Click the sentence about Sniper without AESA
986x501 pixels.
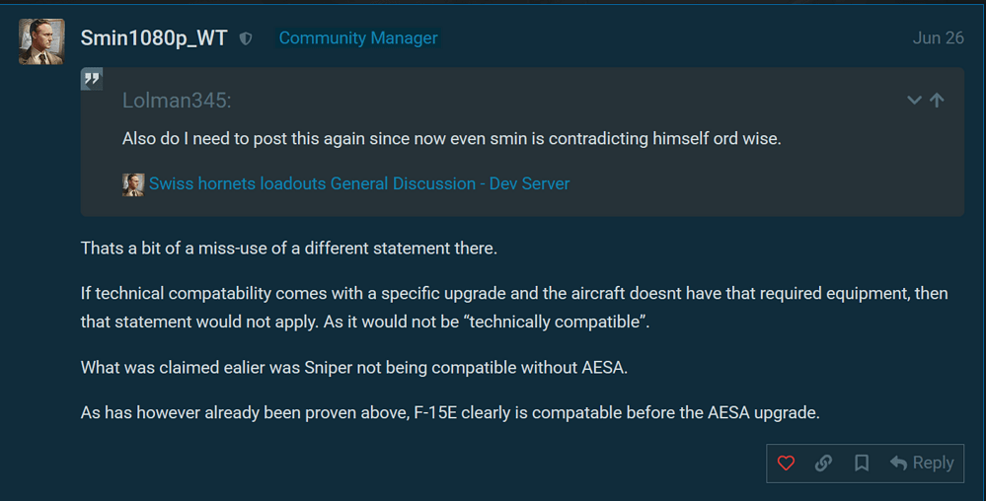point(353,368)
